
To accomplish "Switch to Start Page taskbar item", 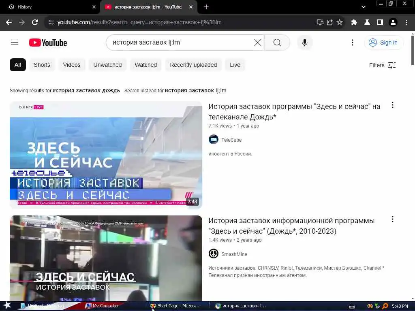I will click(x=178, y=306).
